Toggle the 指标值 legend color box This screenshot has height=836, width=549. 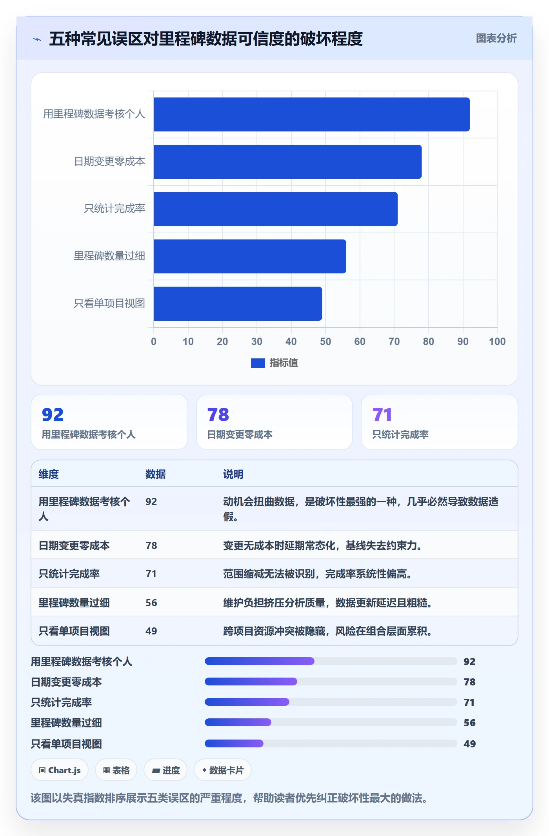tap(258, 363)
